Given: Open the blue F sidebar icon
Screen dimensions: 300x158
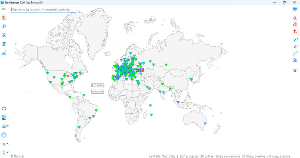Looking at the screenshot, I should tap(4, 44).
